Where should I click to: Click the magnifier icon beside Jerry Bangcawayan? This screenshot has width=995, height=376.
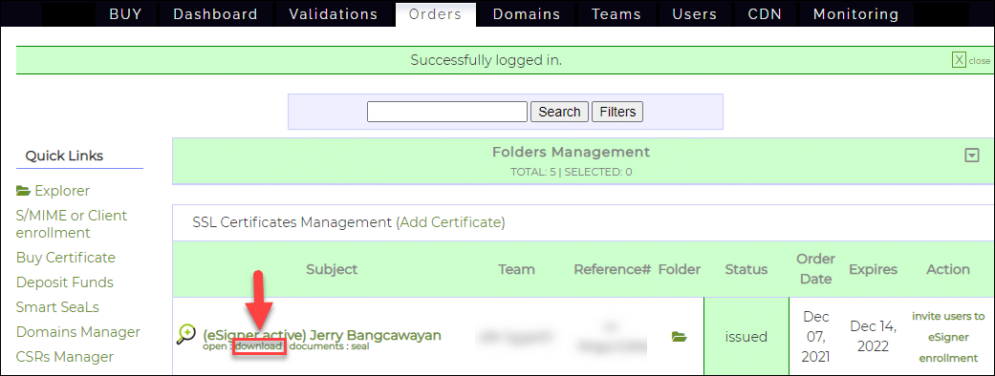click(x=186, y=334)
